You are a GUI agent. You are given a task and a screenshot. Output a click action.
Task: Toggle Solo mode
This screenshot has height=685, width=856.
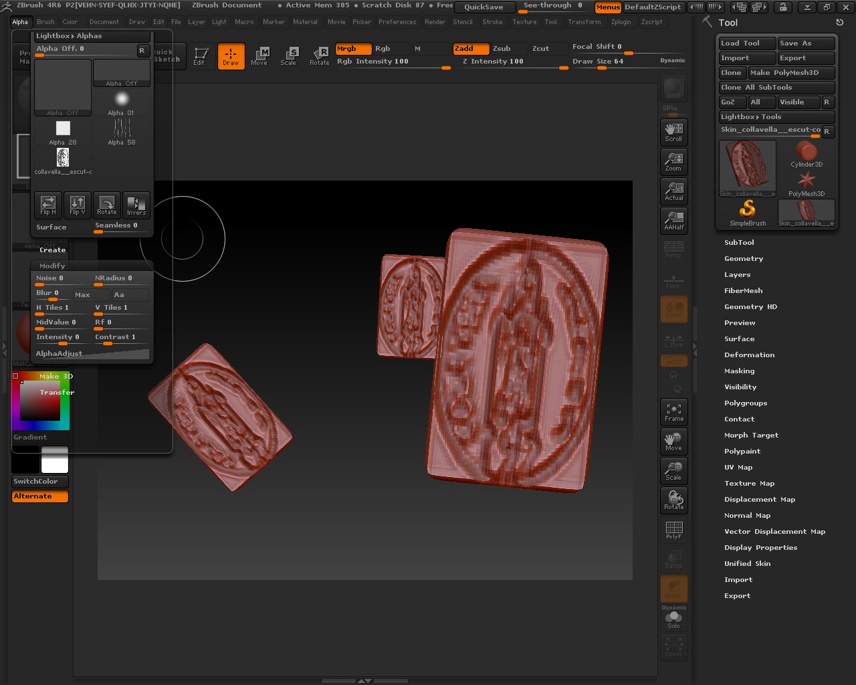(673, 619)
